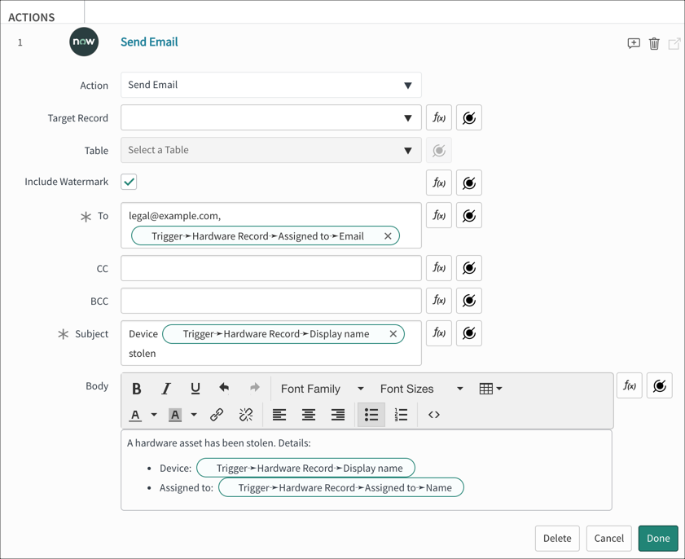This screenshot has height=559, width=685.
Task: Open the Font Family dropdown
Action: (320, 389)
